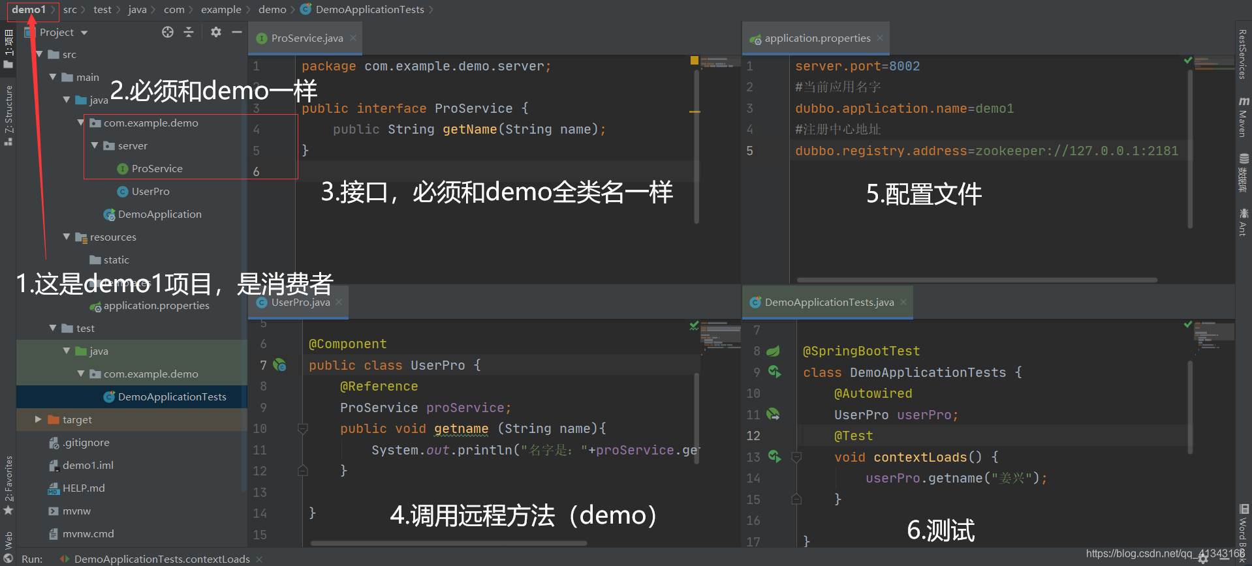The image size is (1252, 566).
Task: Hide the Project panel with minus icon
Action: point(237,32)
